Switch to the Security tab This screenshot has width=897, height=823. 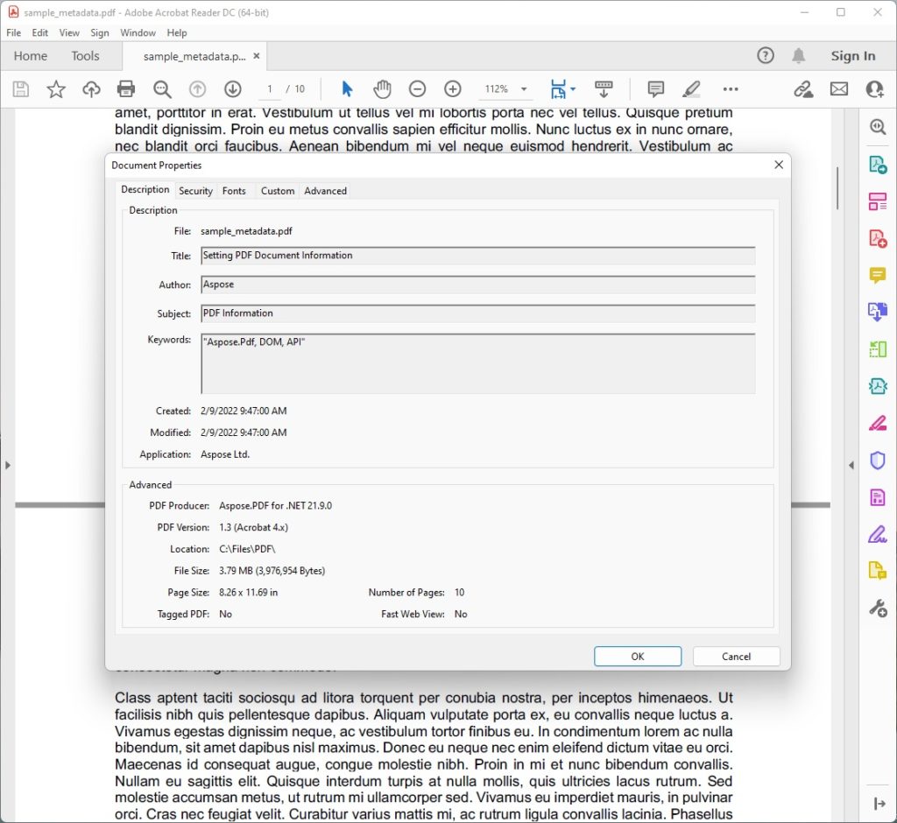click(x=195, y=191)
